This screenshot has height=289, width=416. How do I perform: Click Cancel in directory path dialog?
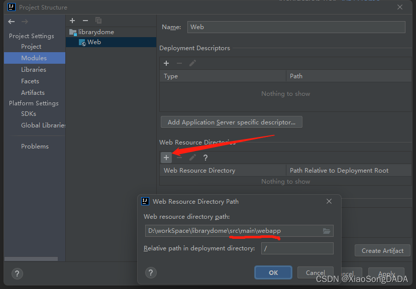click(x=315, y=272)
